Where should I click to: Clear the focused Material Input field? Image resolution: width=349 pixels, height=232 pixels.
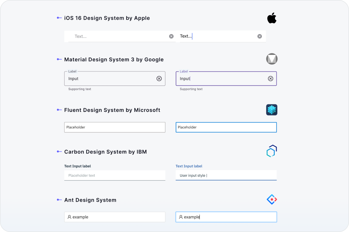point(270,79)
